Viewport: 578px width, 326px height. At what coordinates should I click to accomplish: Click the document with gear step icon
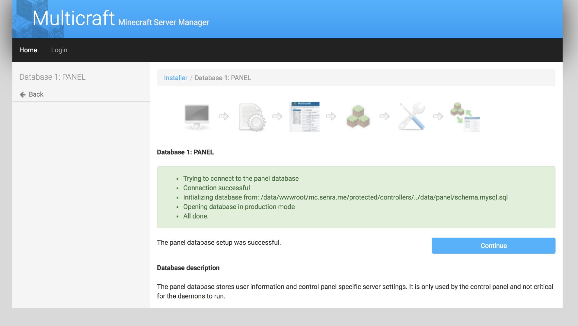pyautogui.click(x=252, y=117)
